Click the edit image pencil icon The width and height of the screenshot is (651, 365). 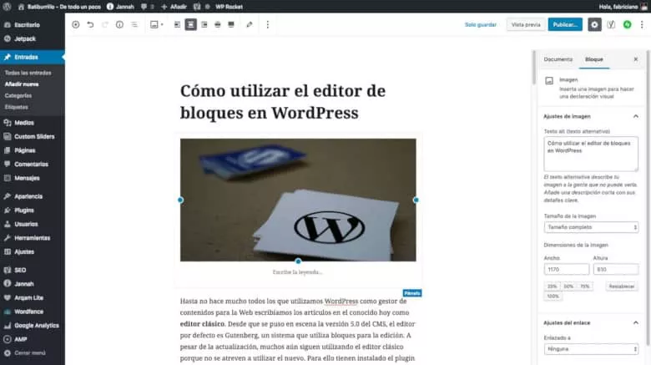pos(249,24)
